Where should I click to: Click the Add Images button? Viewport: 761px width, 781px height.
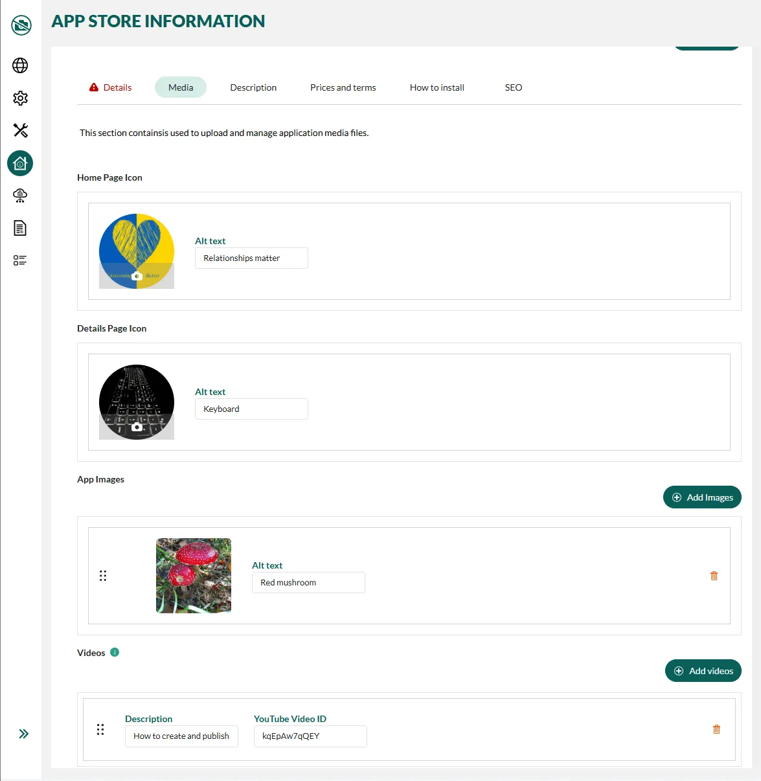click(702, 497)
